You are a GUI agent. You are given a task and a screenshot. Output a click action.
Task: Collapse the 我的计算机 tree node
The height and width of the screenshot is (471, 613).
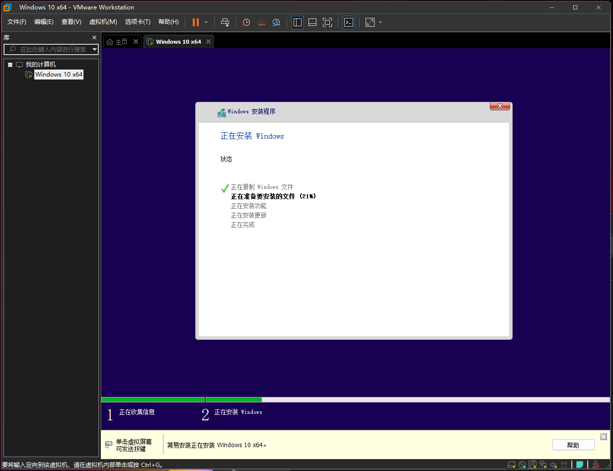click(x=10, y=65)
